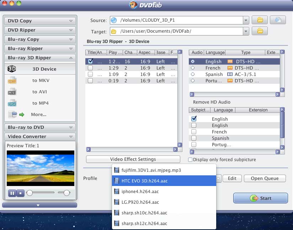The image size is (293, 230).
Task: Select the 3D Device mode icon
Action: tap(12, 69)
